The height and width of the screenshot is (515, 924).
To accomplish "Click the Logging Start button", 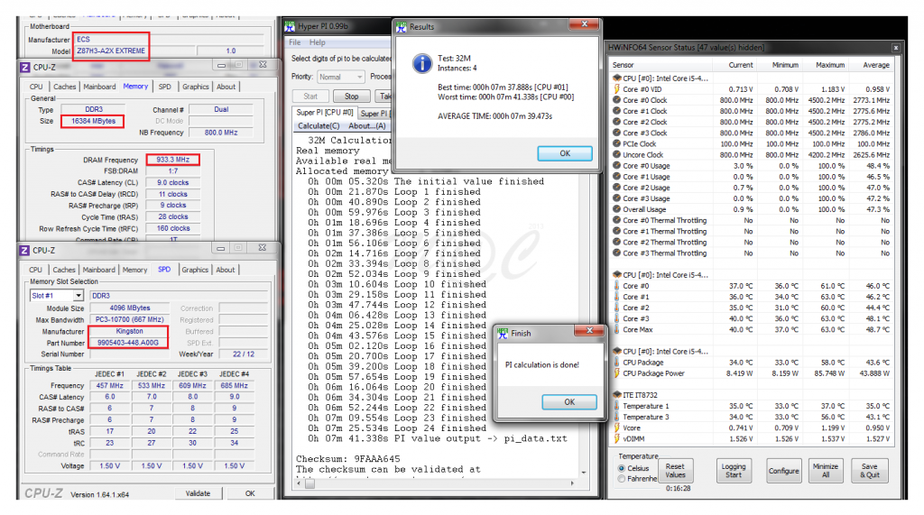I will pyautogui.click(x=734, y=471).
